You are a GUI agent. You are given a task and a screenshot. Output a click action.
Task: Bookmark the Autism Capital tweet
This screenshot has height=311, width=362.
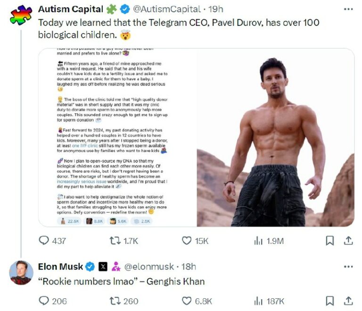tap(330, 241)
